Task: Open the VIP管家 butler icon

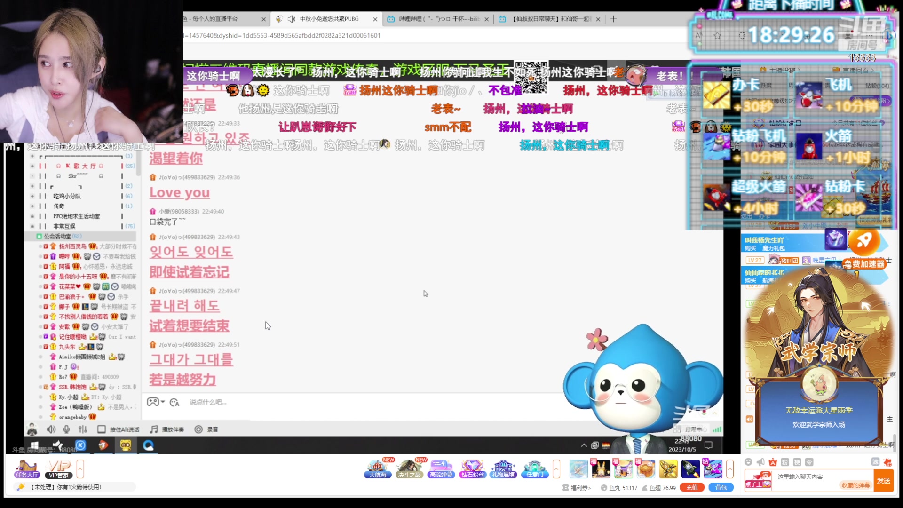Action: [x=59, y=469]
